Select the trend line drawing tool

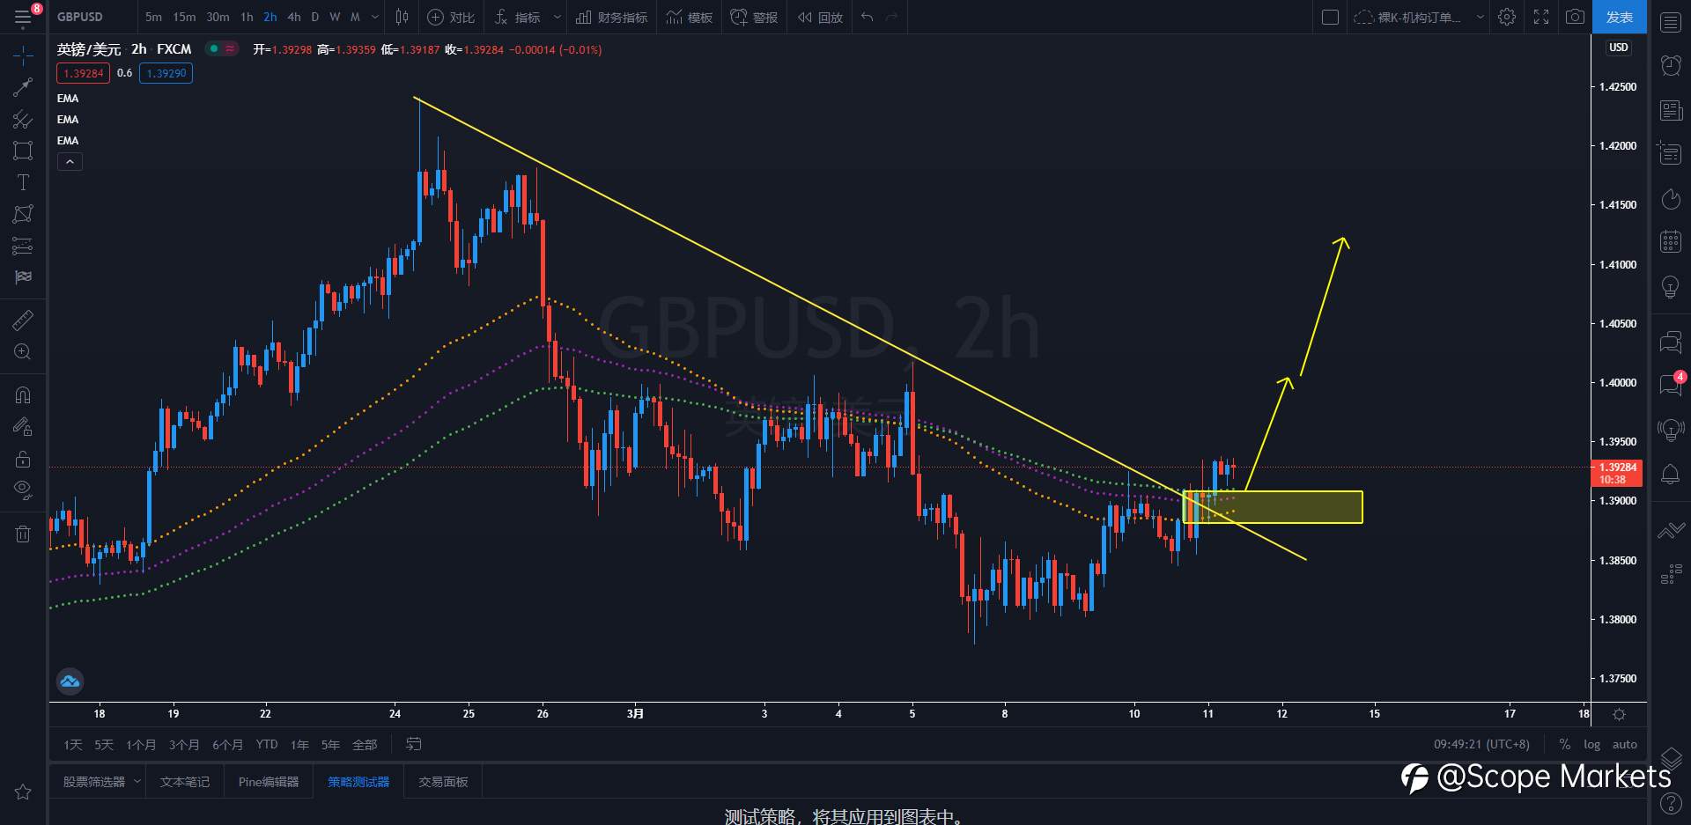click(x=23, y=87)
